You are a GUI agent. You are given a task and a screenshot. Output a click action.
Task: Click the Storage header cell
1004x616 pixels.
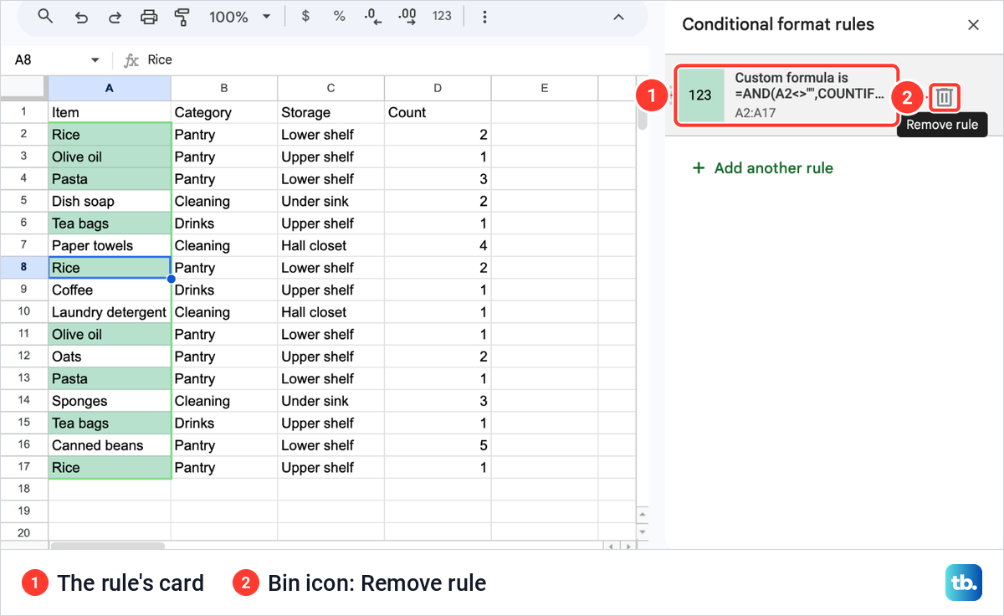click(331, 112)
